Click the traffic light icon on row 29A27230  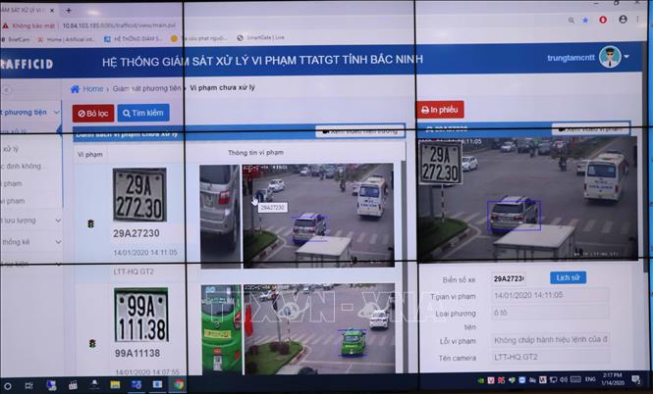(x=90, y=224)
